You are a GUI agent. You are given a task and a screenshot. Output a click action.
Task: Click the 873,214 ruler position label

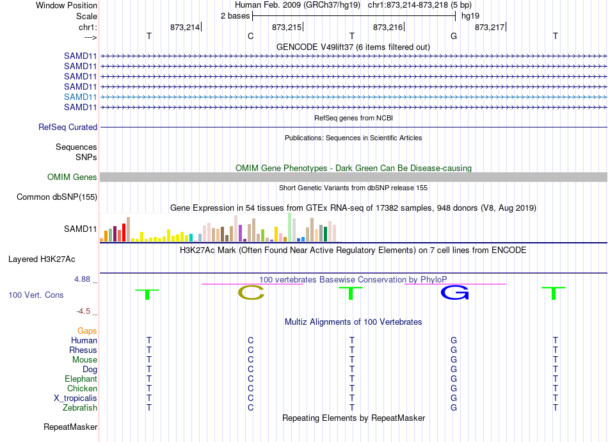coord(185,27)
